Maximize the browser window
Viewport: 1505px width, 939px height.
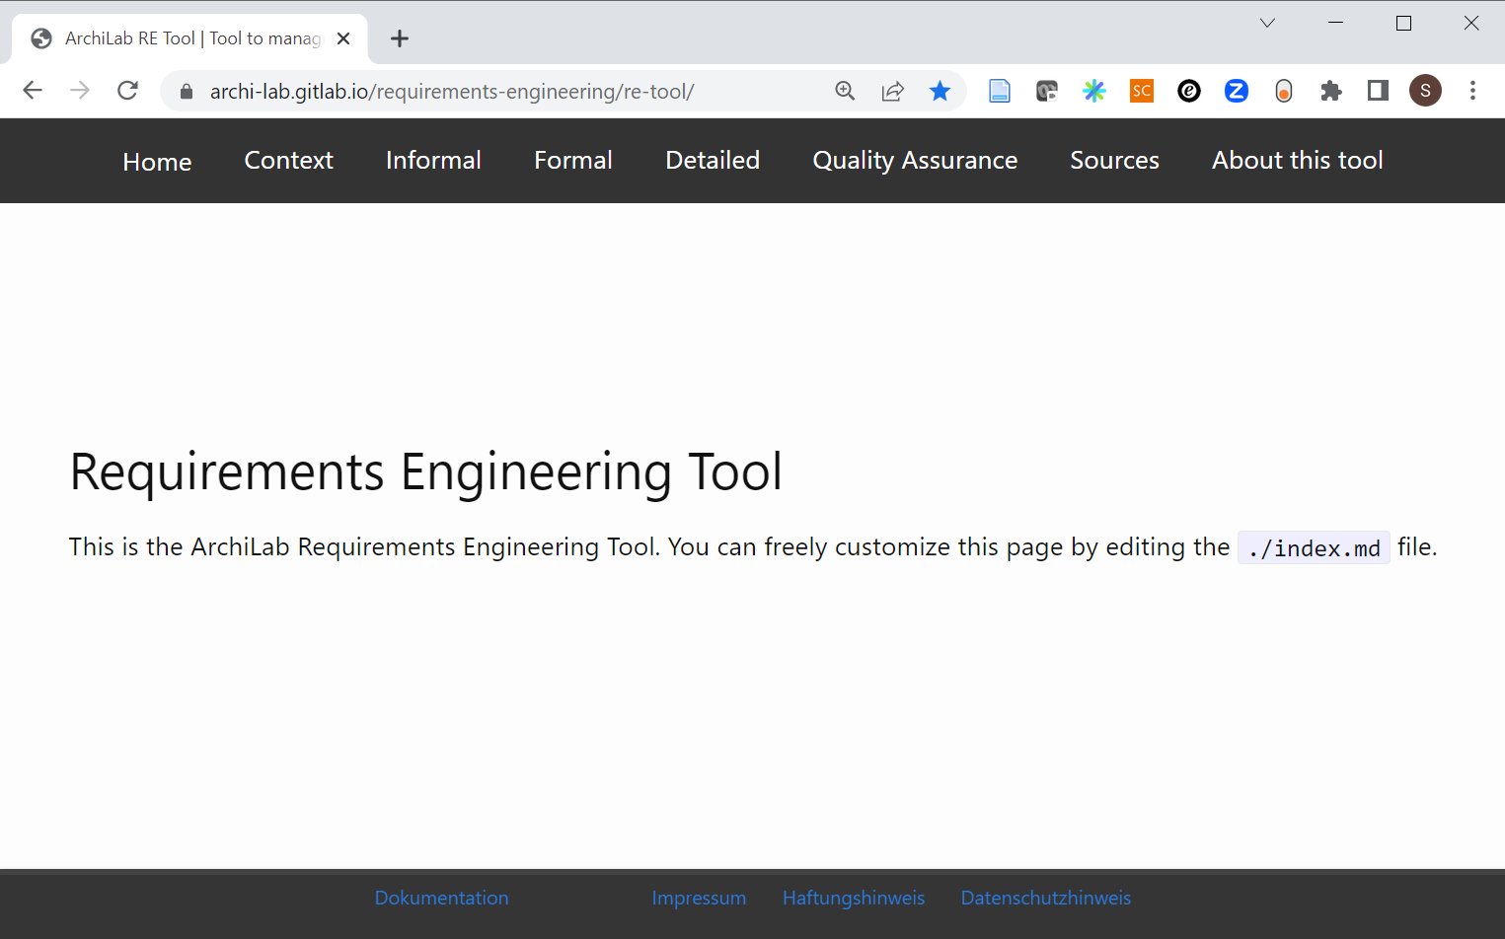click(1403, 23)
